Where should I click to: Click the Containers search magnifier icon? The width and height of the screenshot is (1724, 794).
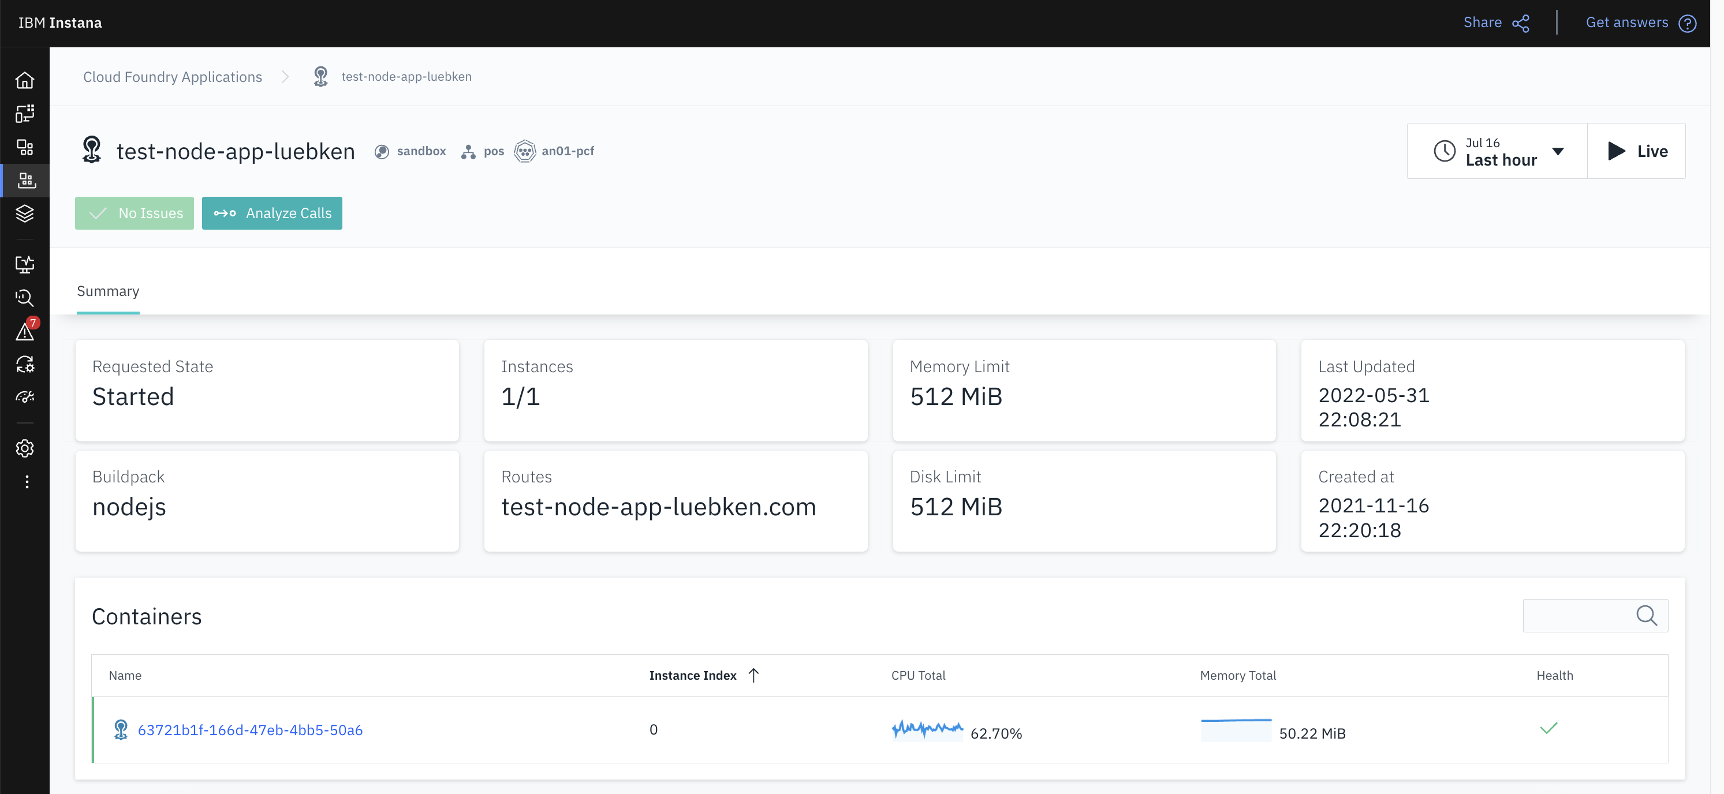tap(1647, 615)
